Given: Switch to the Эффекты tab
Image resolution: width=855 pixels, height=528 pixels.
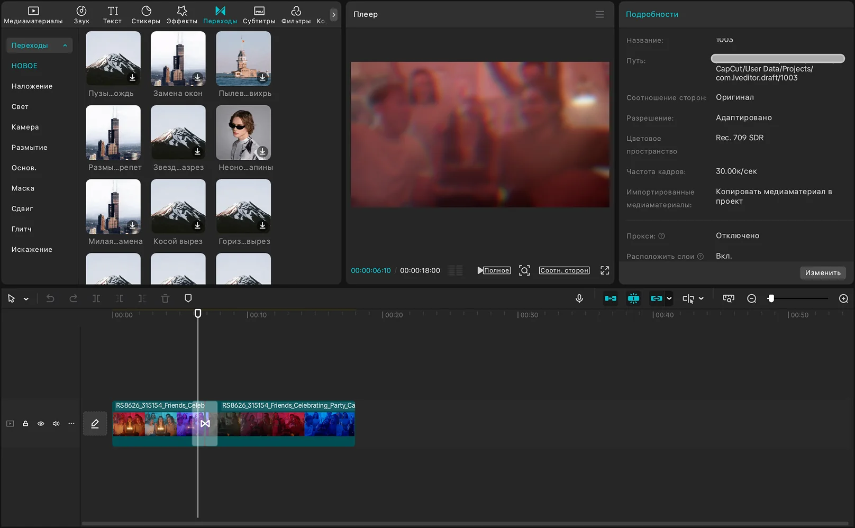Looking at the screenshot, I should pos(182,15).
